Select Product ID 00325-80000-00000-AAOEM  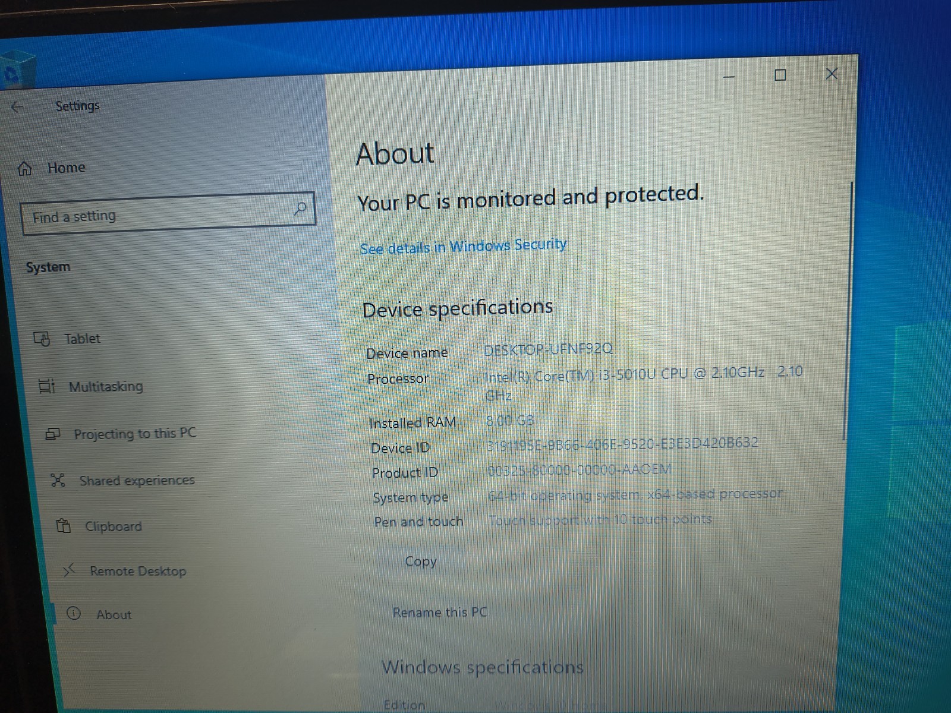click(580, 469)
